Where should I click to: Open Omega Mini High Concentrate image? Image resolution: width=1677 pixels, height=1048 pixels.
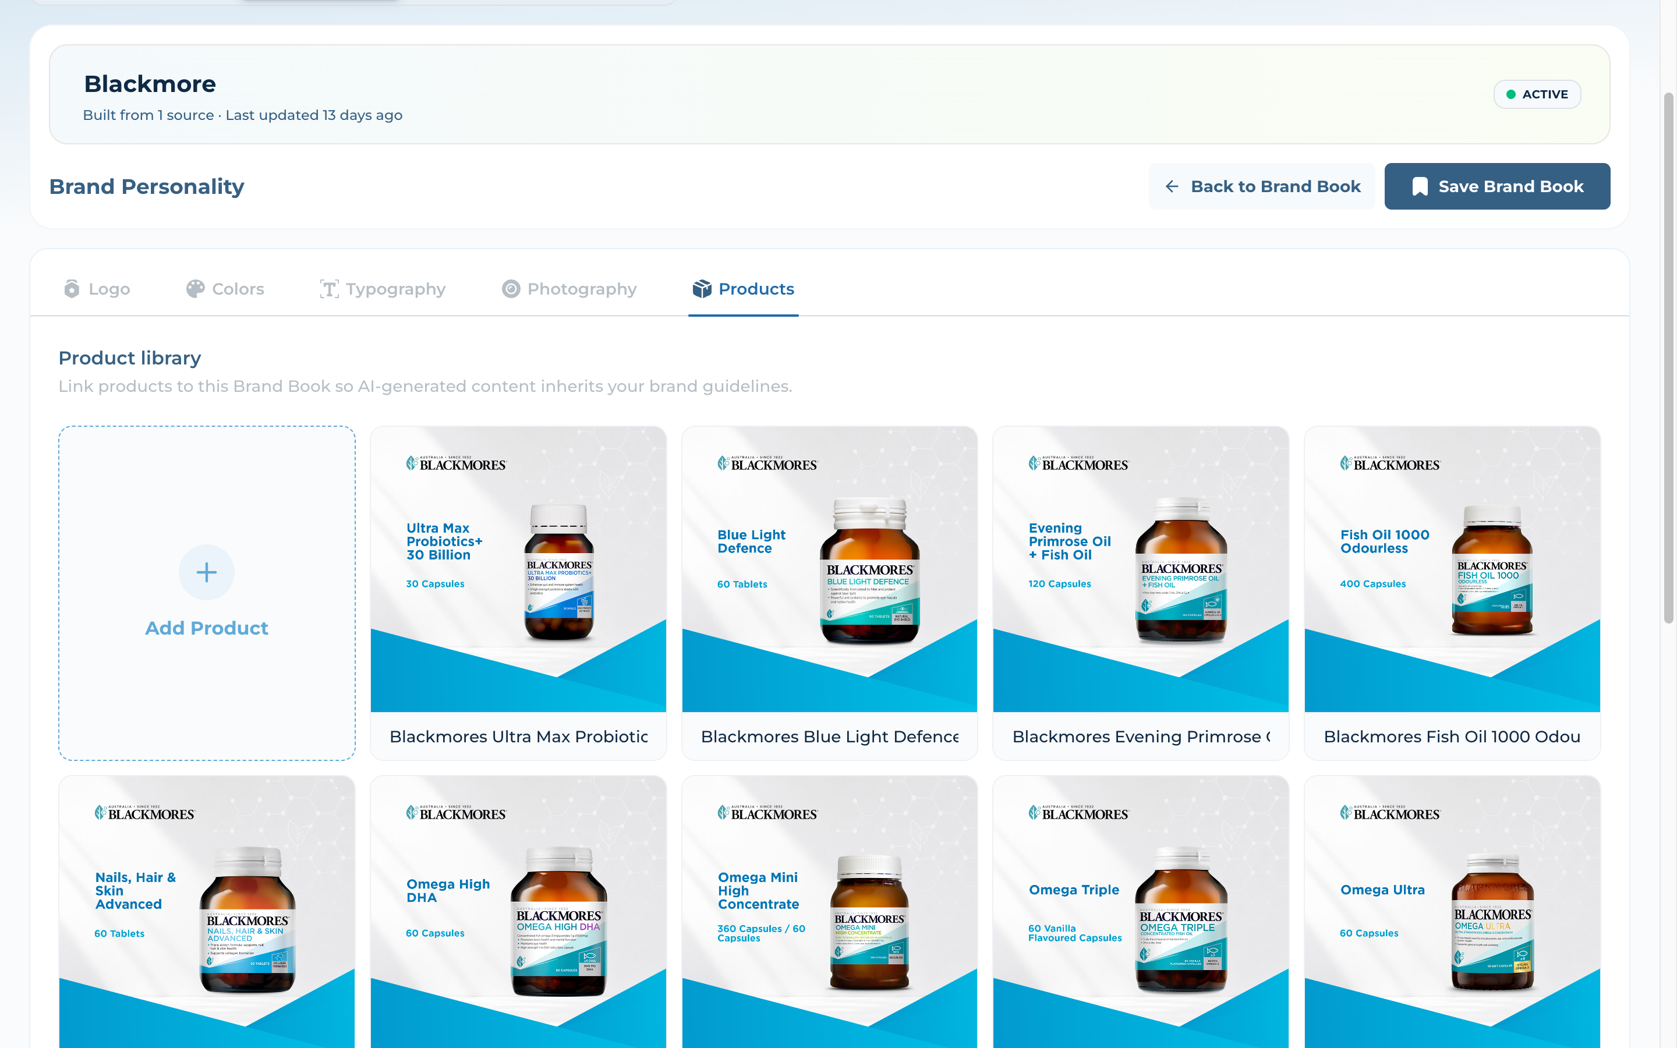(830, 912)
